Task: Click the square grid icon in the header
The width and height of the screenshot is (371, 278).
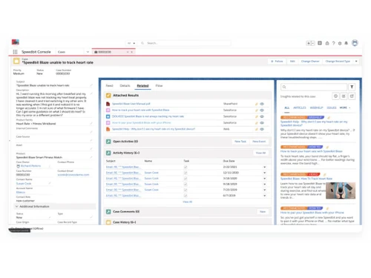Action: [x=320, y=43]
